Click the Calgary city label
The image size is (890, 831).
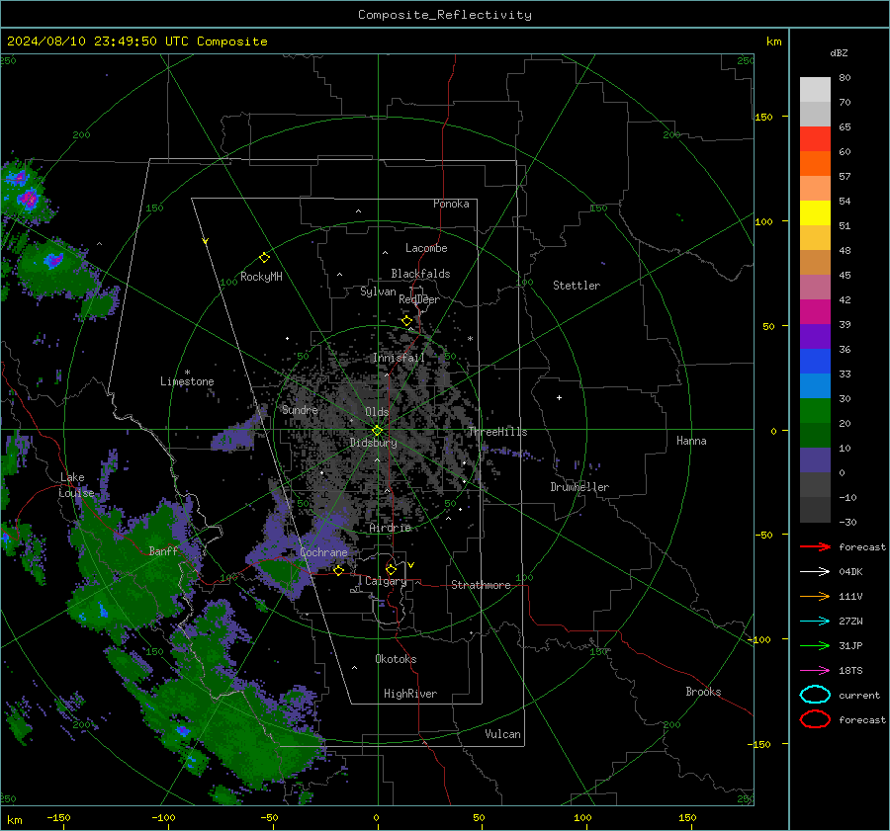coord(386,581)
